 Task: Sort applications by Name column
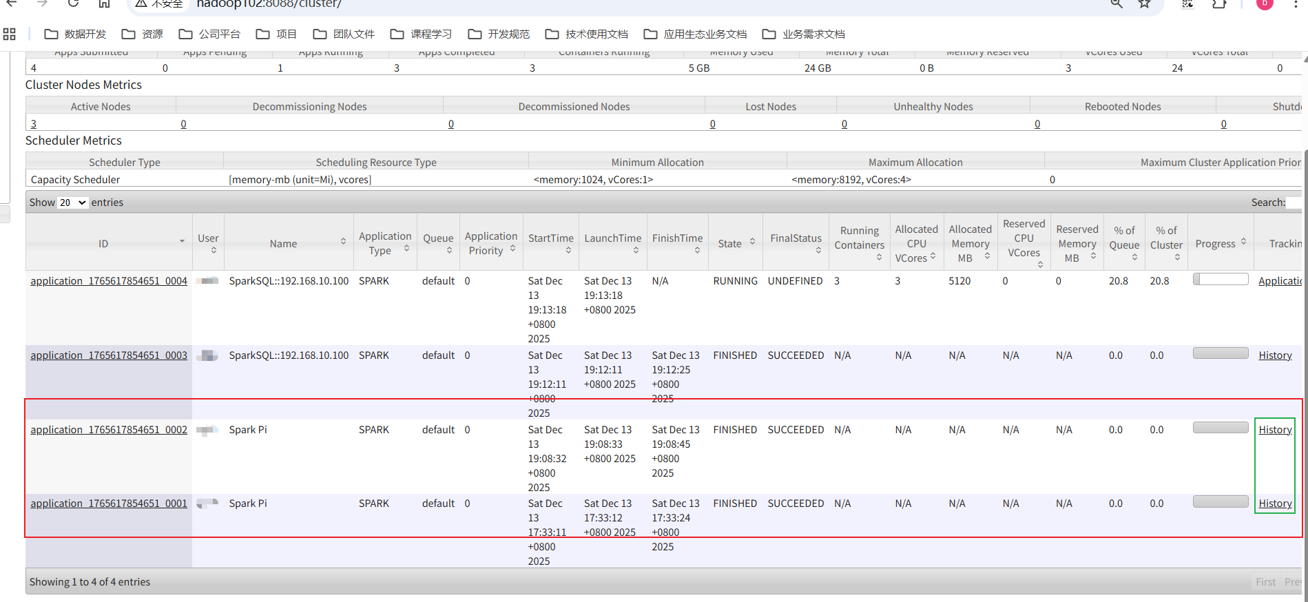click(289, 242)
